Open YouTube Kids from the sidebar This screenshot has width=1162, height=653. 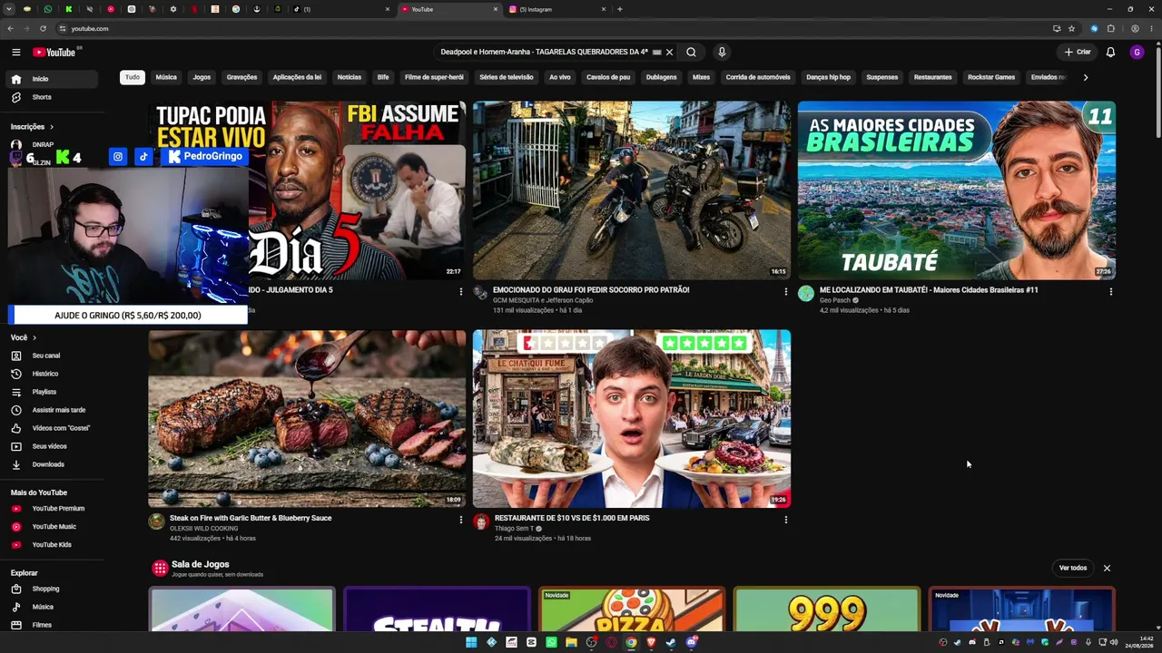tap(53, 545)
